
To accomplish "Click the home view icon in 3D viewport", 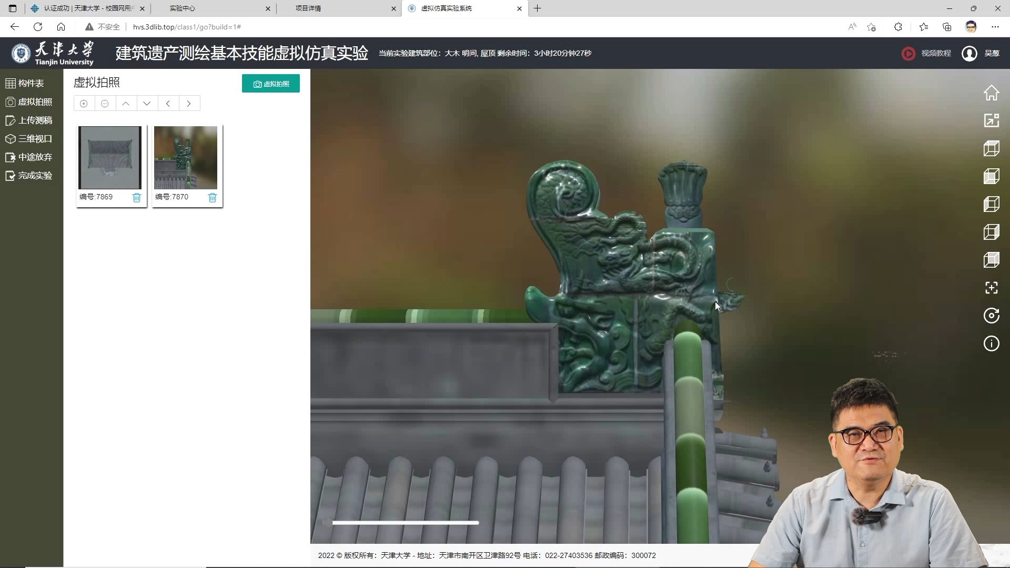I will [x=991, y=93].
